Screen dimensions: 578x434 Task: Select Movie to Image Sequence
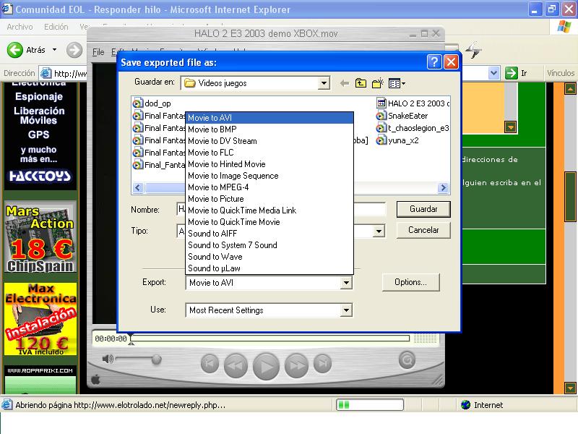269,176
